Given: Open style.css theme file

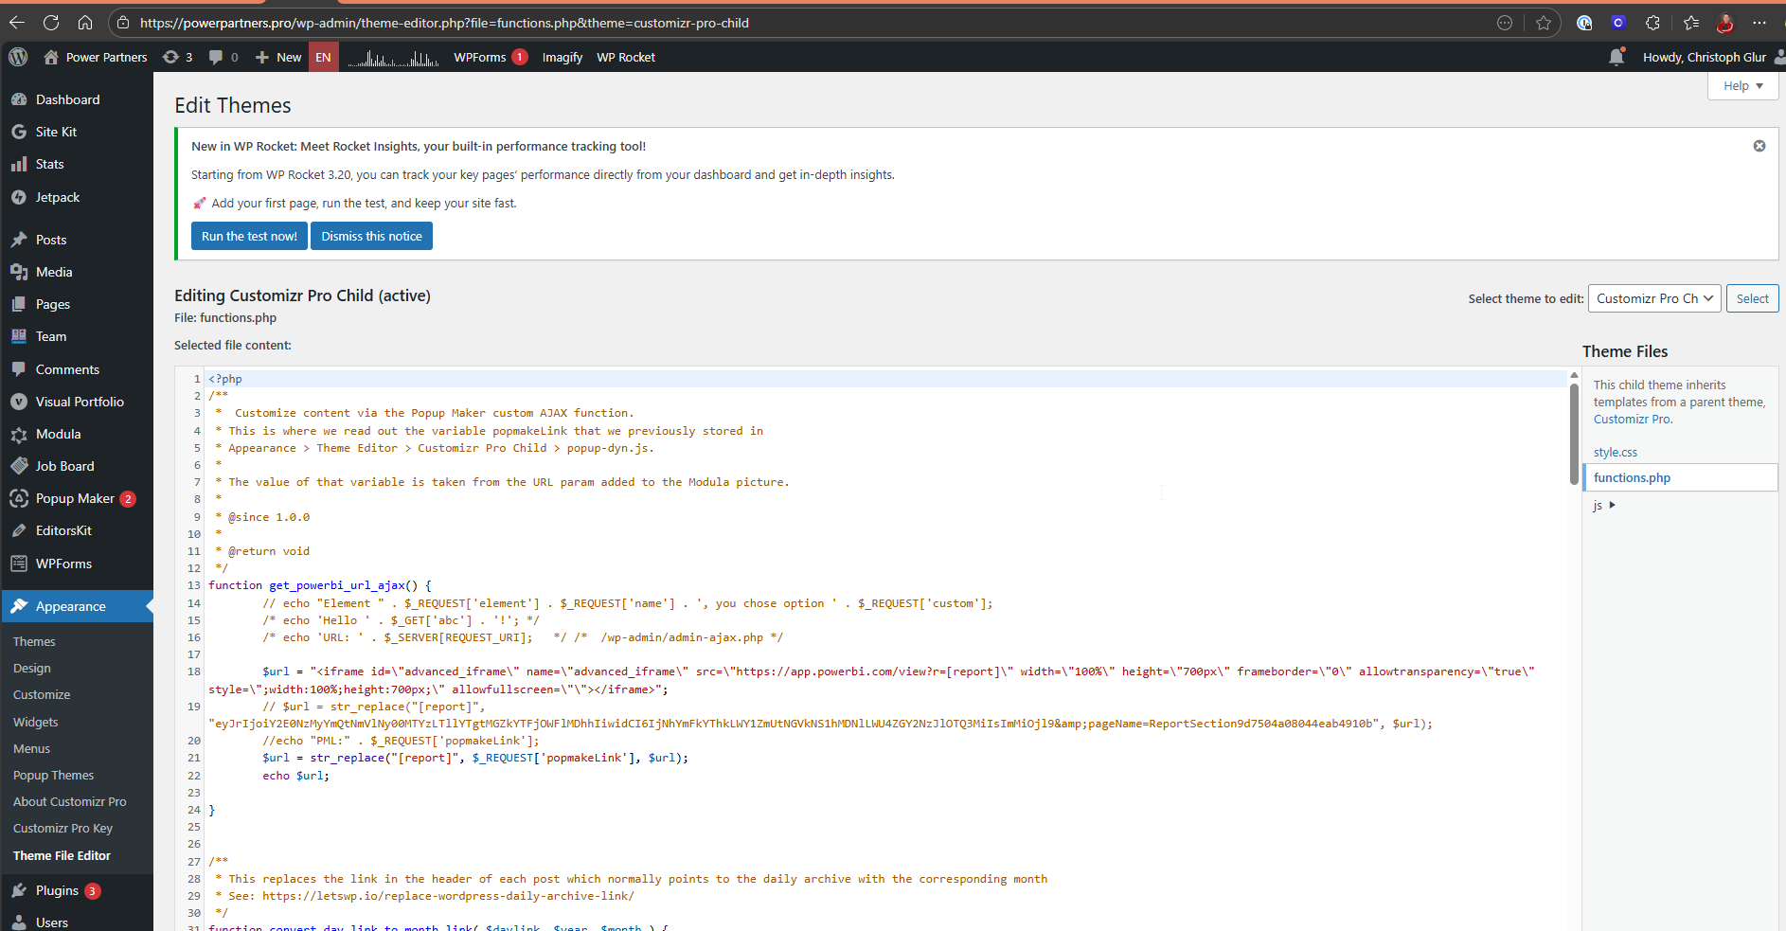Looking at the screenshot, I should (x=1616, y=452).
